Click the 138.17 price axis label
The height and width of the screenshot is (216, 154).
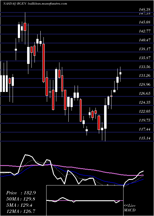(144, 49)
